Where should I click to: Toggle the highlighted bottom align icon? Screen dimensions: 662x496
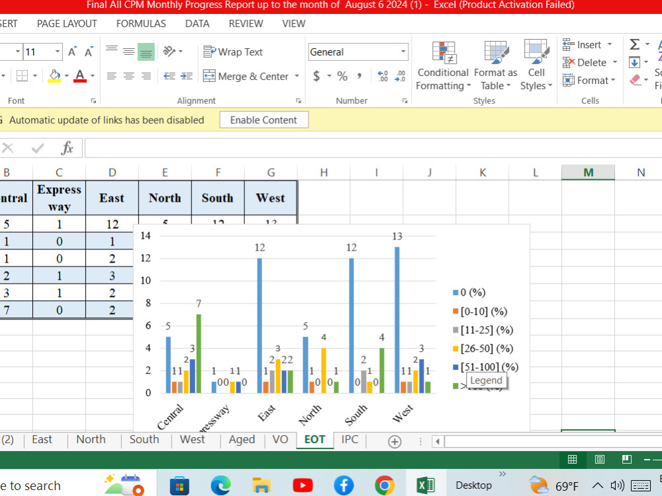[x=146, y=52]
